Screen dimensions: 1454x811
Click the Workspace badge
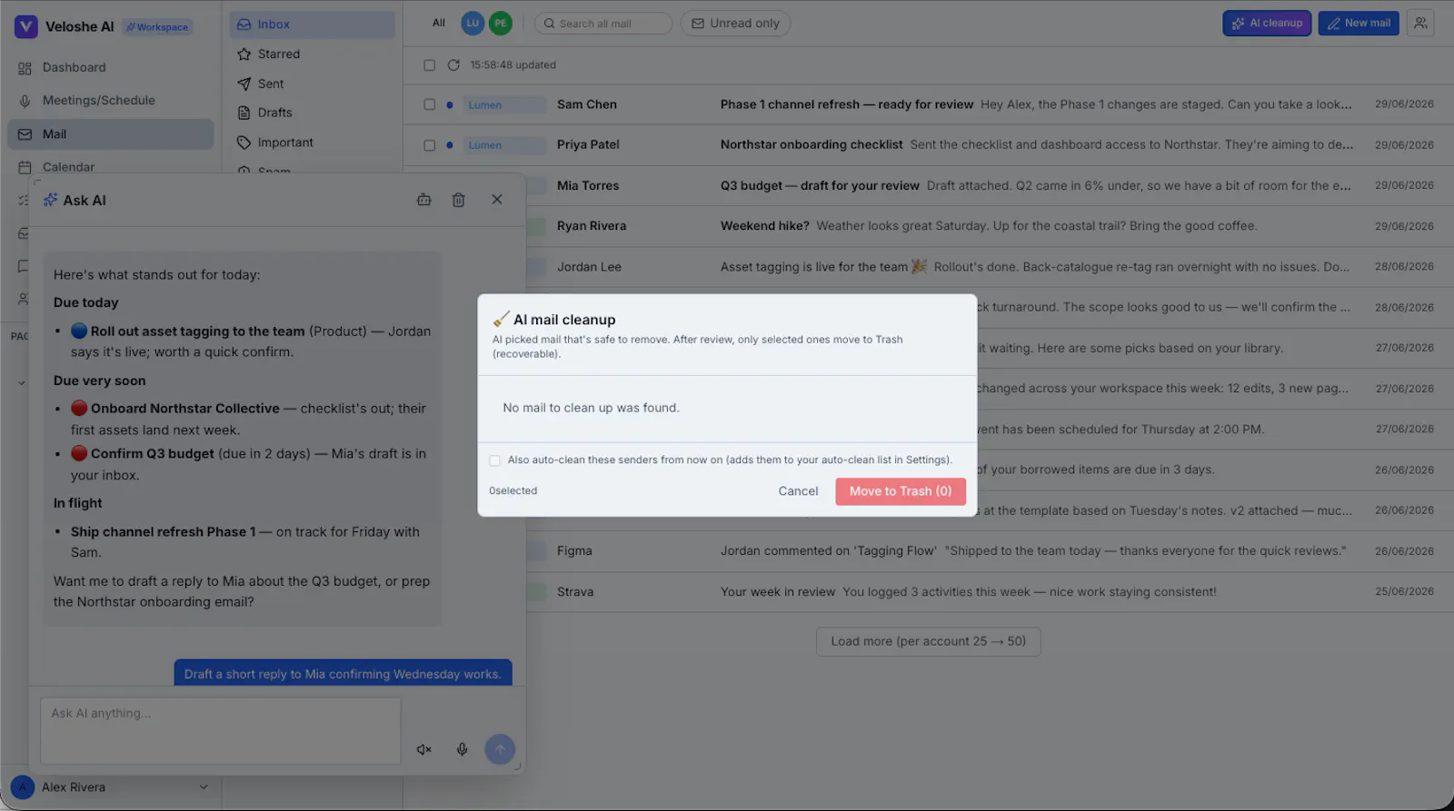(157, 27)
